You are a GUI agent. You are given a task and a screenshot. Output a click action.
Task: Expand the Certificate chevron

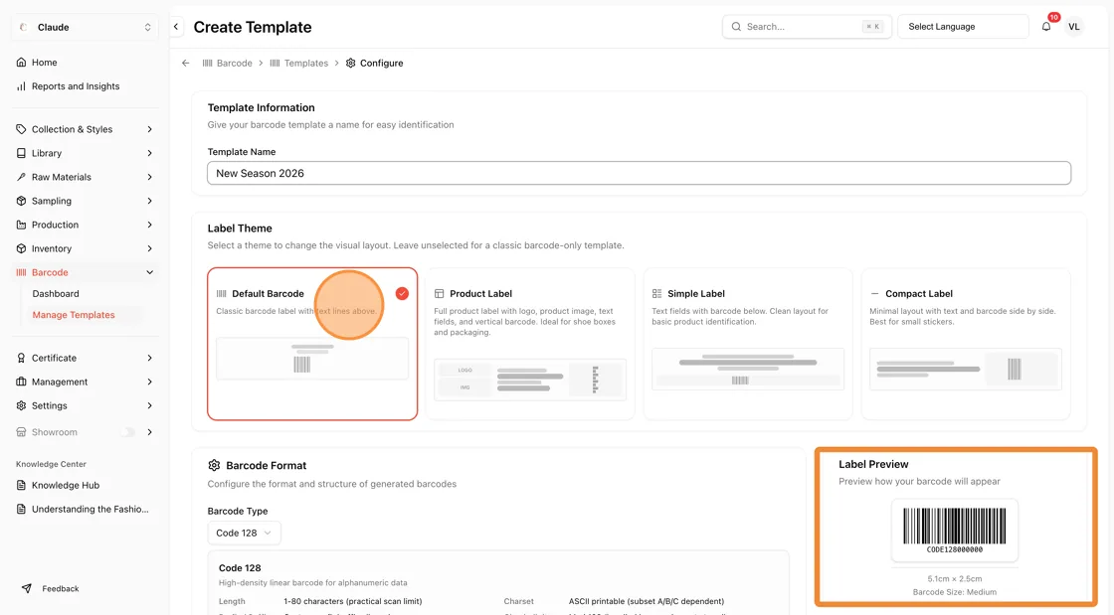150,359
